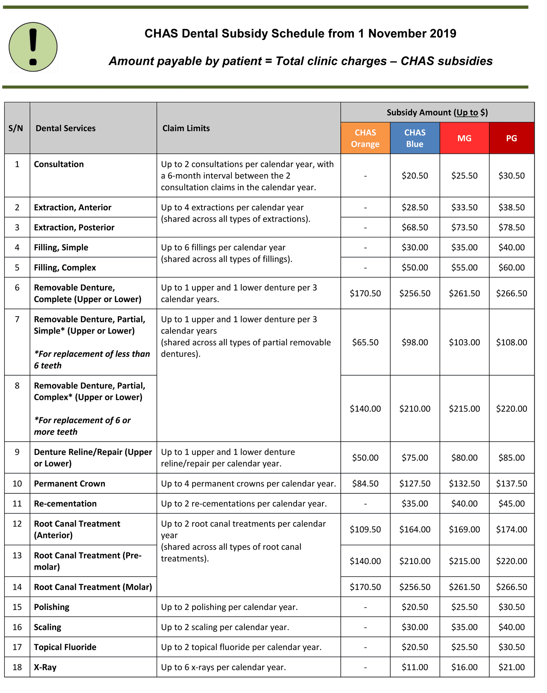Select the MG red column header
Screen dimensions: 547x693
[x=464, y=138]
